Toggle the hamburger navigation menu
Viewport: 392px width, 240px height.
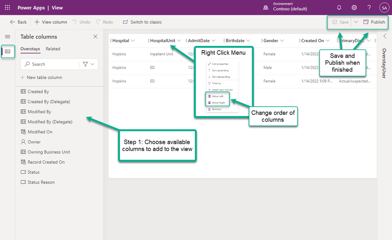(8, 37)
